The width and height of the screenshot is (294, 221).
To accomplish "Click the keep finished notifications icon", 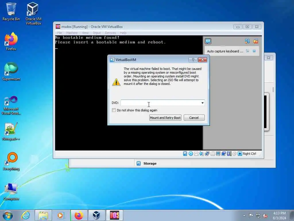I will pyautogui.click(x=247, y=41).
